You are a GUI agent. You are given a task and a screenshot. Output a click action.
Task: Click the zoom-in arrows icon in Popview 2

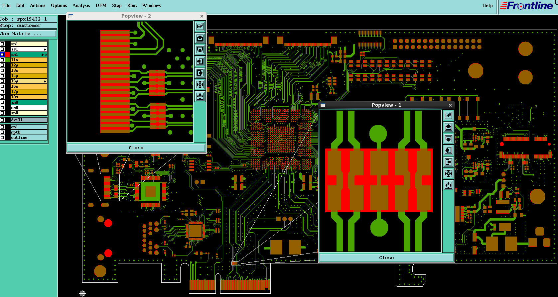pyautogui.click(x=200, y=85)
